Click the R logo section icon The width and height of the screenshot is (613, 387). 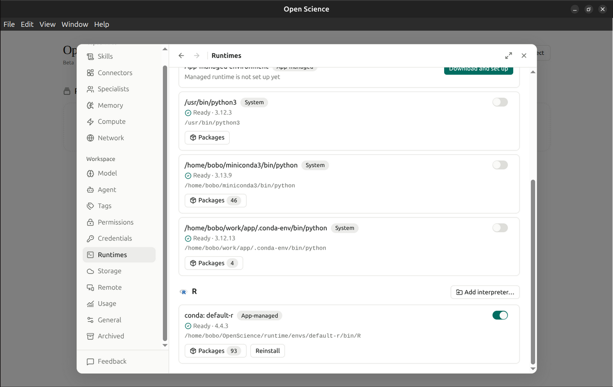click(x=183, y=292)
